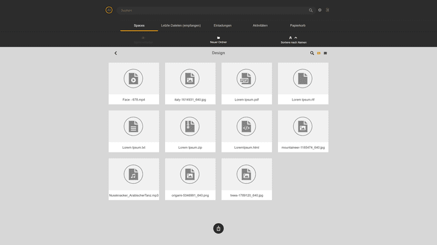The image size is (437, 245).
Task: Click the search magnifier in top bar
Action: coord(311,10)
